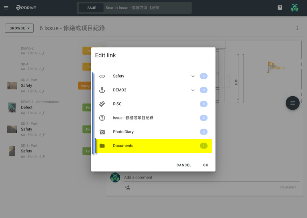Viewport: 307px width, 218px height.
Task: Open the SD-1 Safety issue thumbnail
Action: point(12,151)
